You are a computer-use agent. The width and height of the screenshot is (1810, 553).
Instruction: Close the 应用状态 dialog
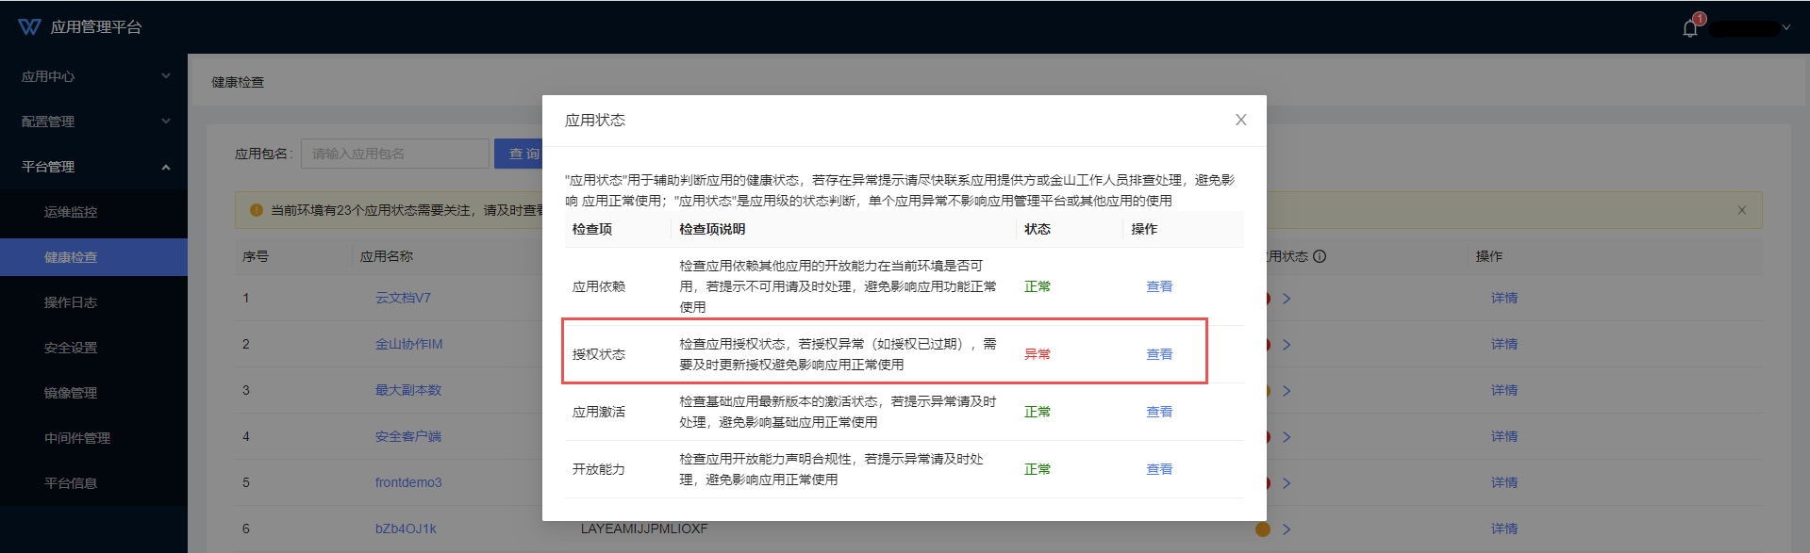click(x=1240, y=120)
